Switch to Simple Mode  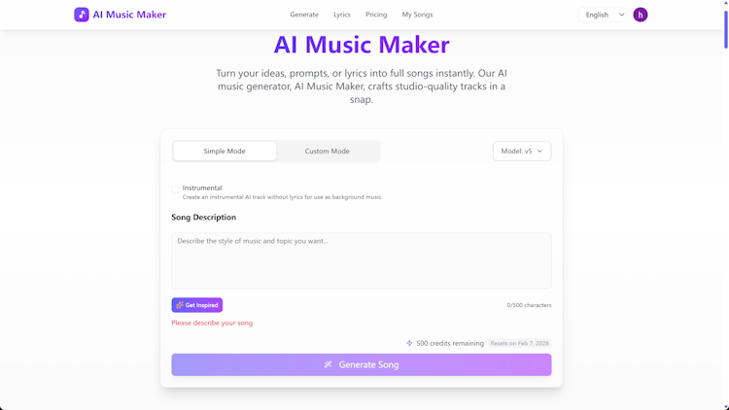(x=225, y=151)
